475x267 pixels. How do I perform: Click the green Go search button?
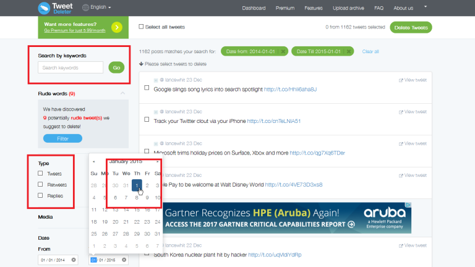(x=116, y=67)
